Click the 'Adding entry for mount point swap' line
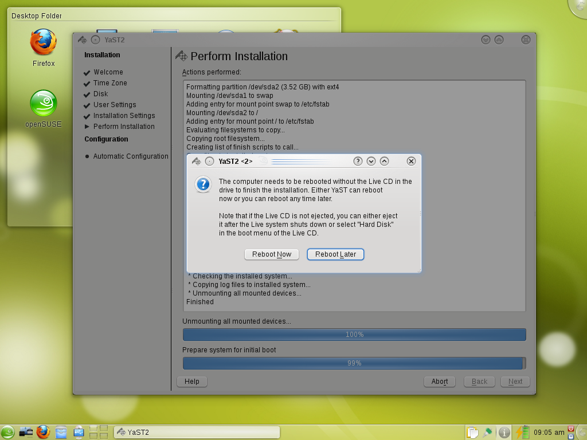587x440 pixels. coord(257,104)
